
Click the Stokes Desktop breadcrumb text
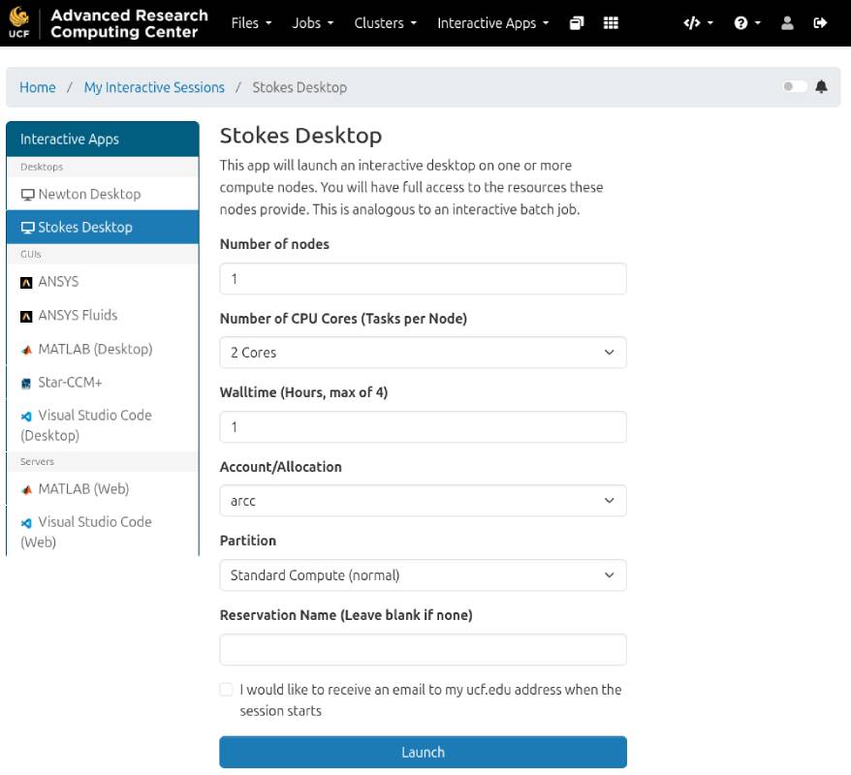(299, 87)
